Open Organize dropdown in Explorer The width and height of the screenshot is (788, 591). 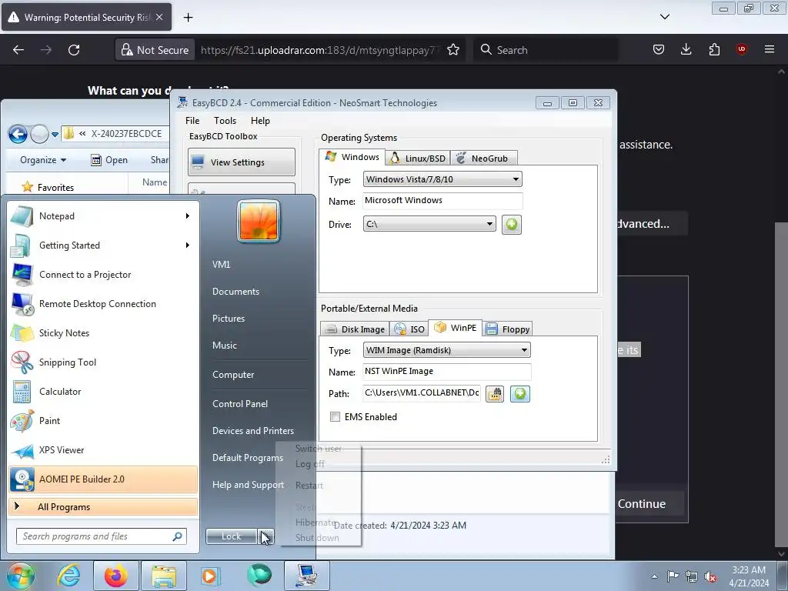[x=43, y=160]
